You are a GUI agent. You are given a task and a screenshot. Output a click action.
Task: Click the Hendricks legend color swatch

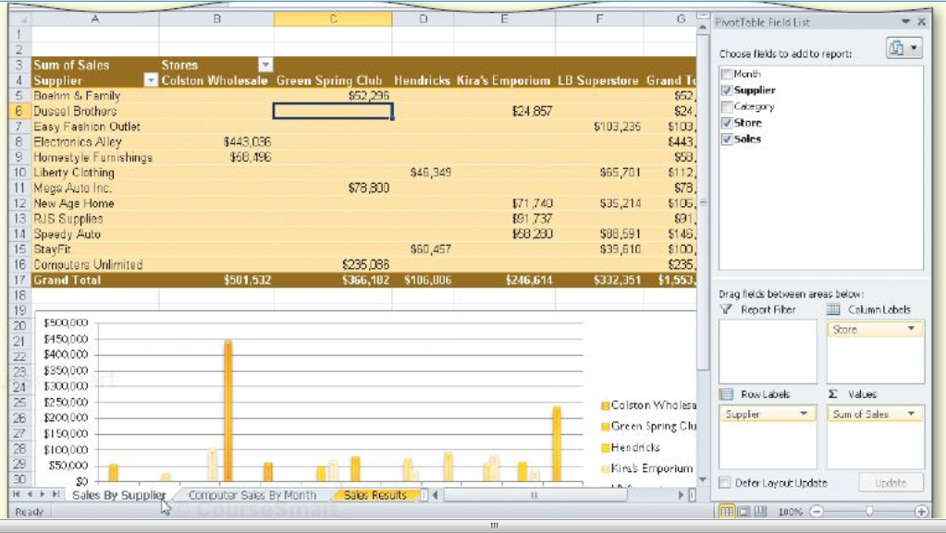tap(605, 448)
